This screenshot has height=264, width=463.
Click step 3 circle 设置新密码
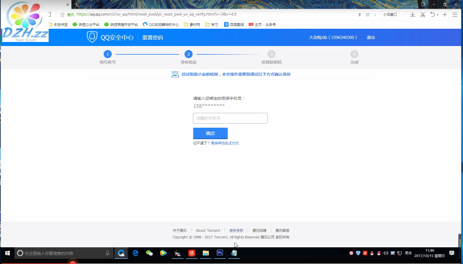click(x=271, y=54)
